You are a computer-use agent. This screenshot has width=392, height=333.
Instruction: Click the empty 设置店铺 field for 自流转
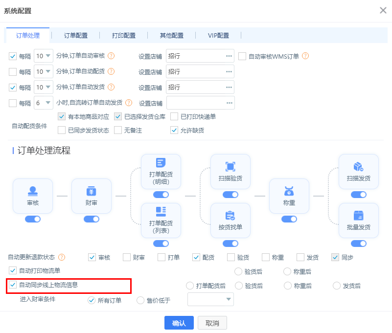pyautogui.click(x=201, y=103)
